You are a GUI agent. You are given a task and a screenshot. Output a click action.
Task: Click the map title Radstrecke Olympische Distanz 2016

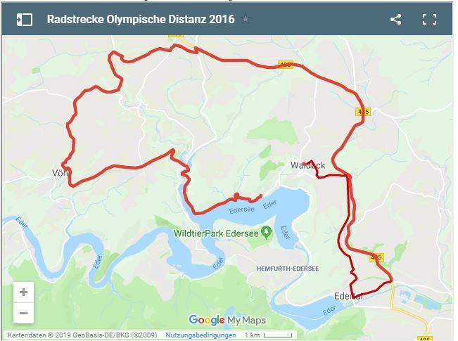pos(141,19)
